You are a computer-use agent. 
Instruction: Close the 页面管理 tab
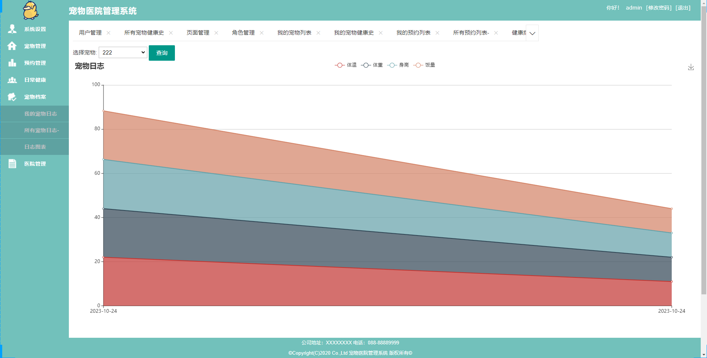click(x=216, y=33)
